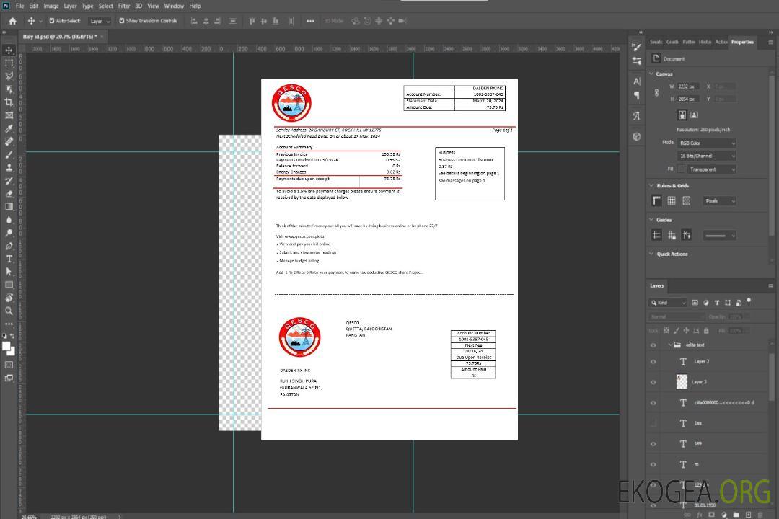Click the foreground color swatch
Image resolution: width=779 pixels, height=519 pixels.
[6, 347]
